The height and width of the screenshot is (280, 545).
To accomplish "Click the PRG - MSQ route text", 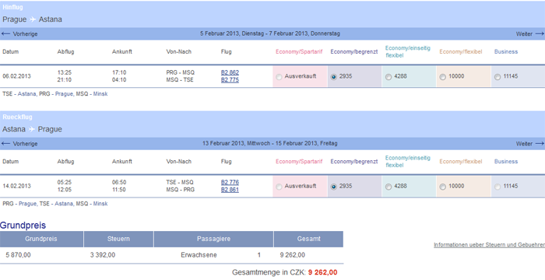I will [x=181, y=72].
